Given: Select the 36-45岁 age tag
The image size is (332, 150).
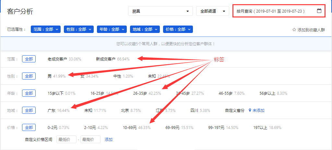Looking at the screenshot, I should pyautogui.click(x=190, y=93).
